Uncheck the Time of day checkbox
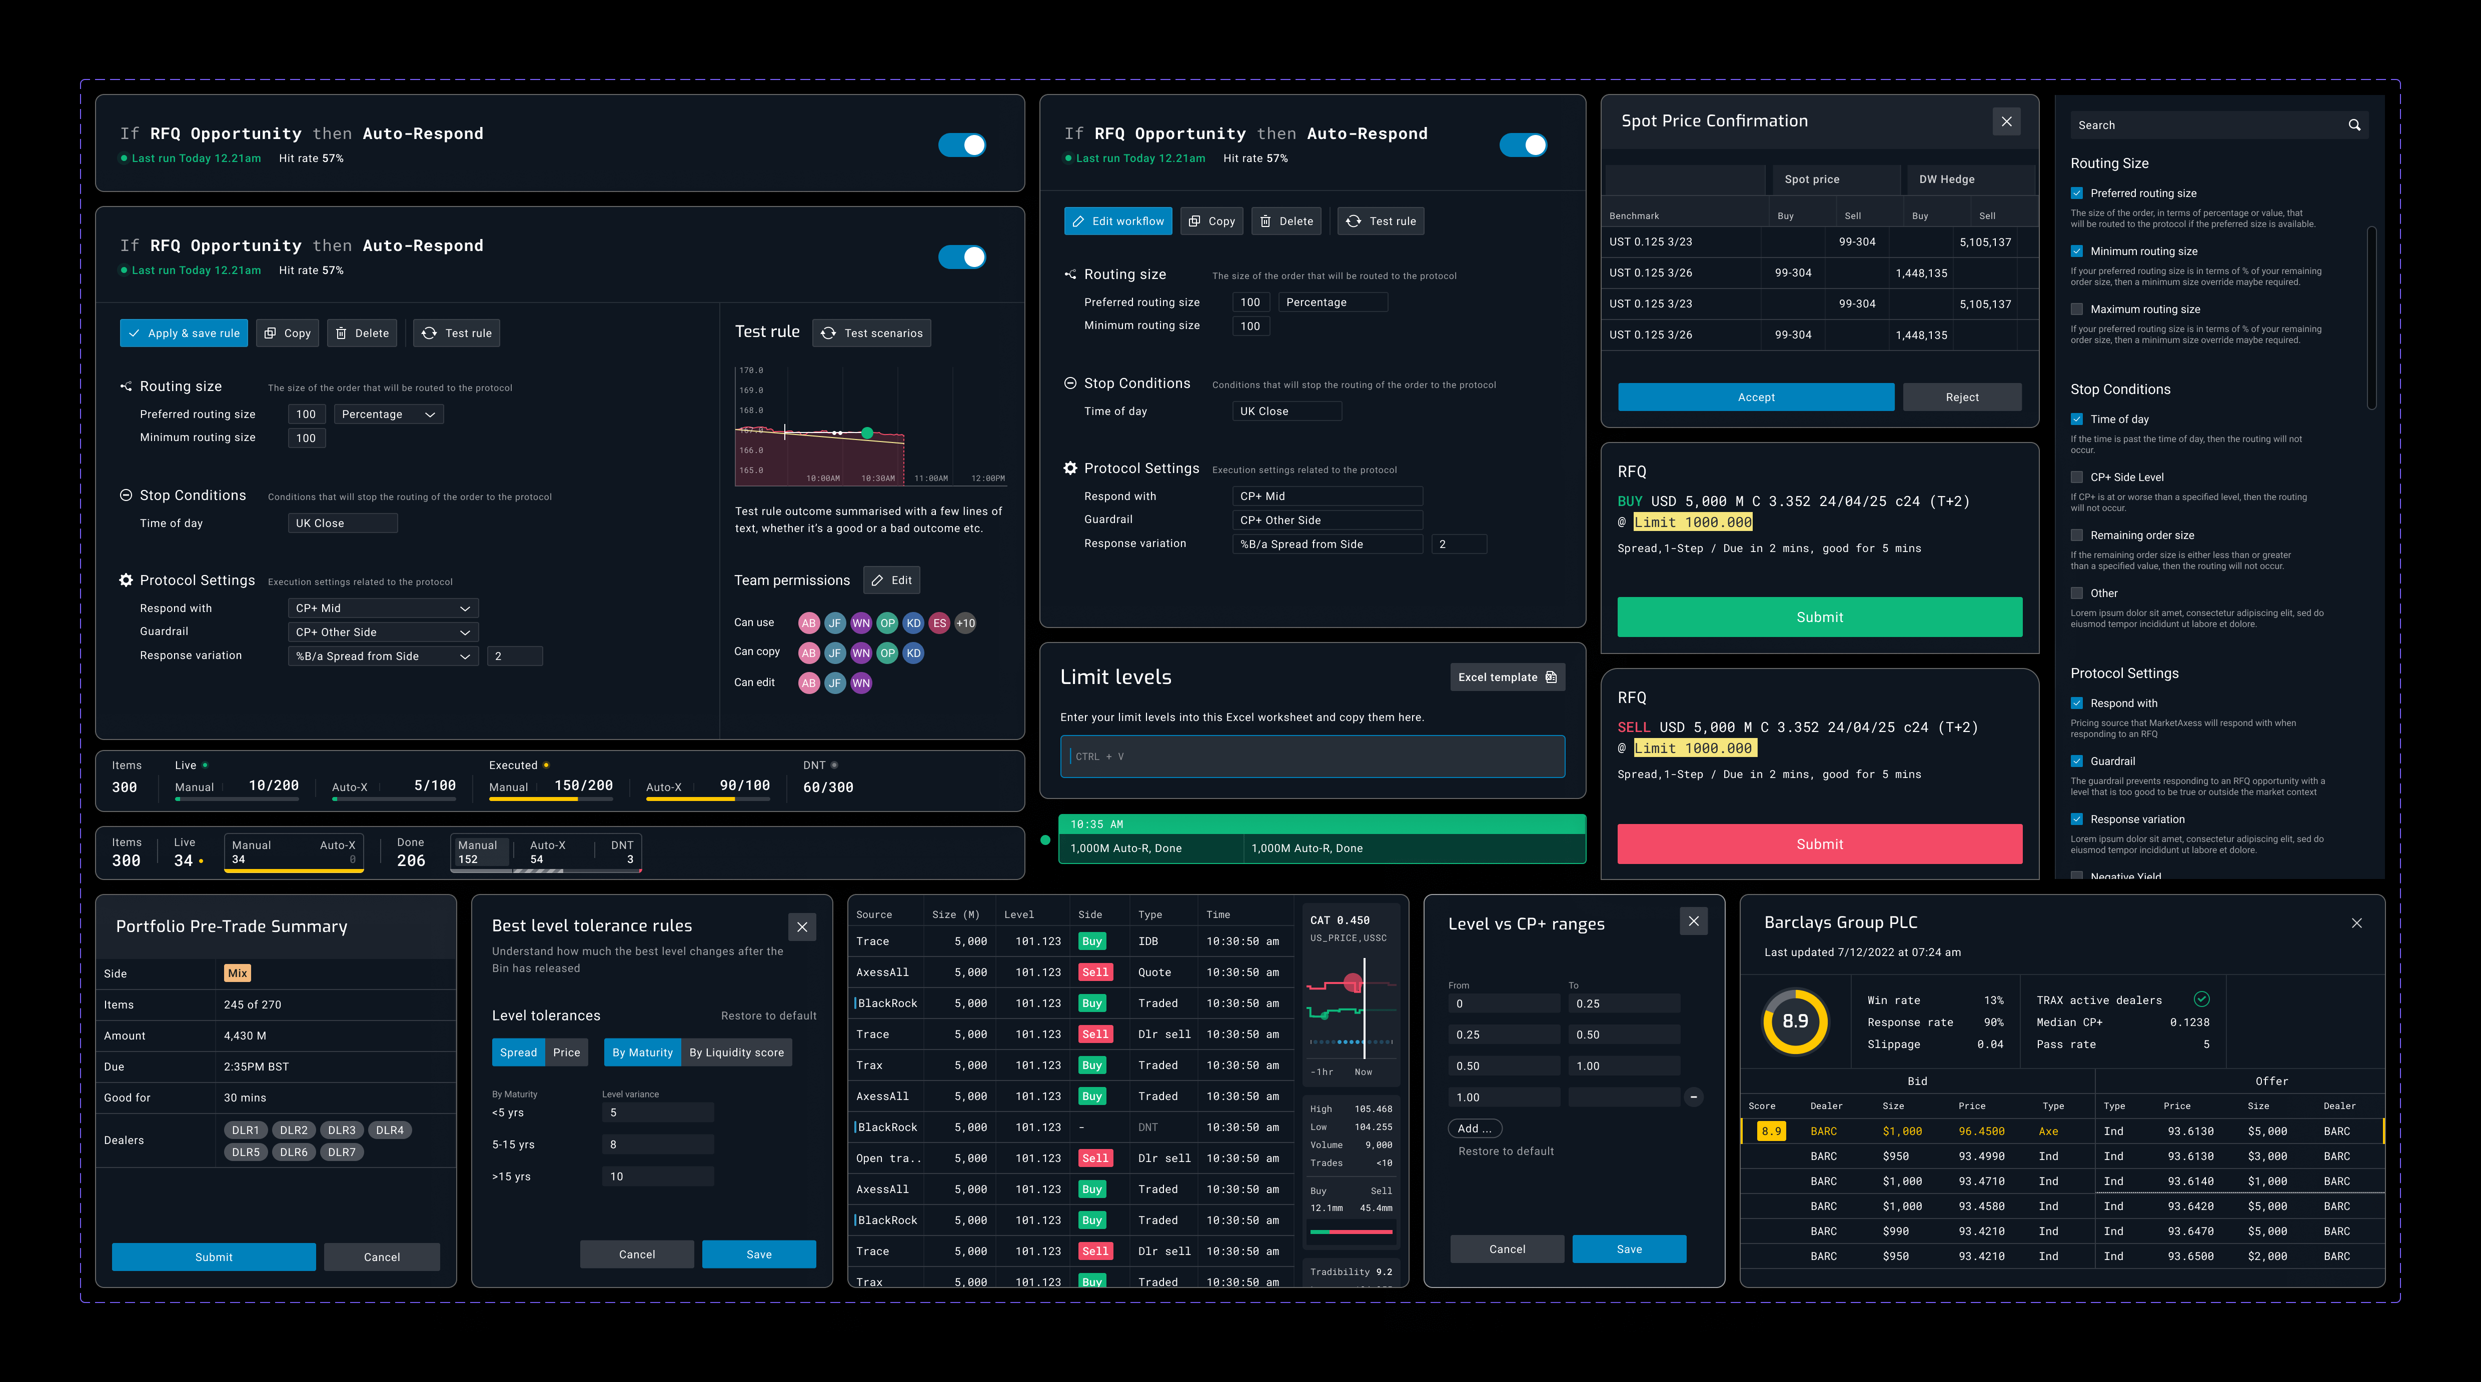The image size is (2481, 1382). (2076, 419)
